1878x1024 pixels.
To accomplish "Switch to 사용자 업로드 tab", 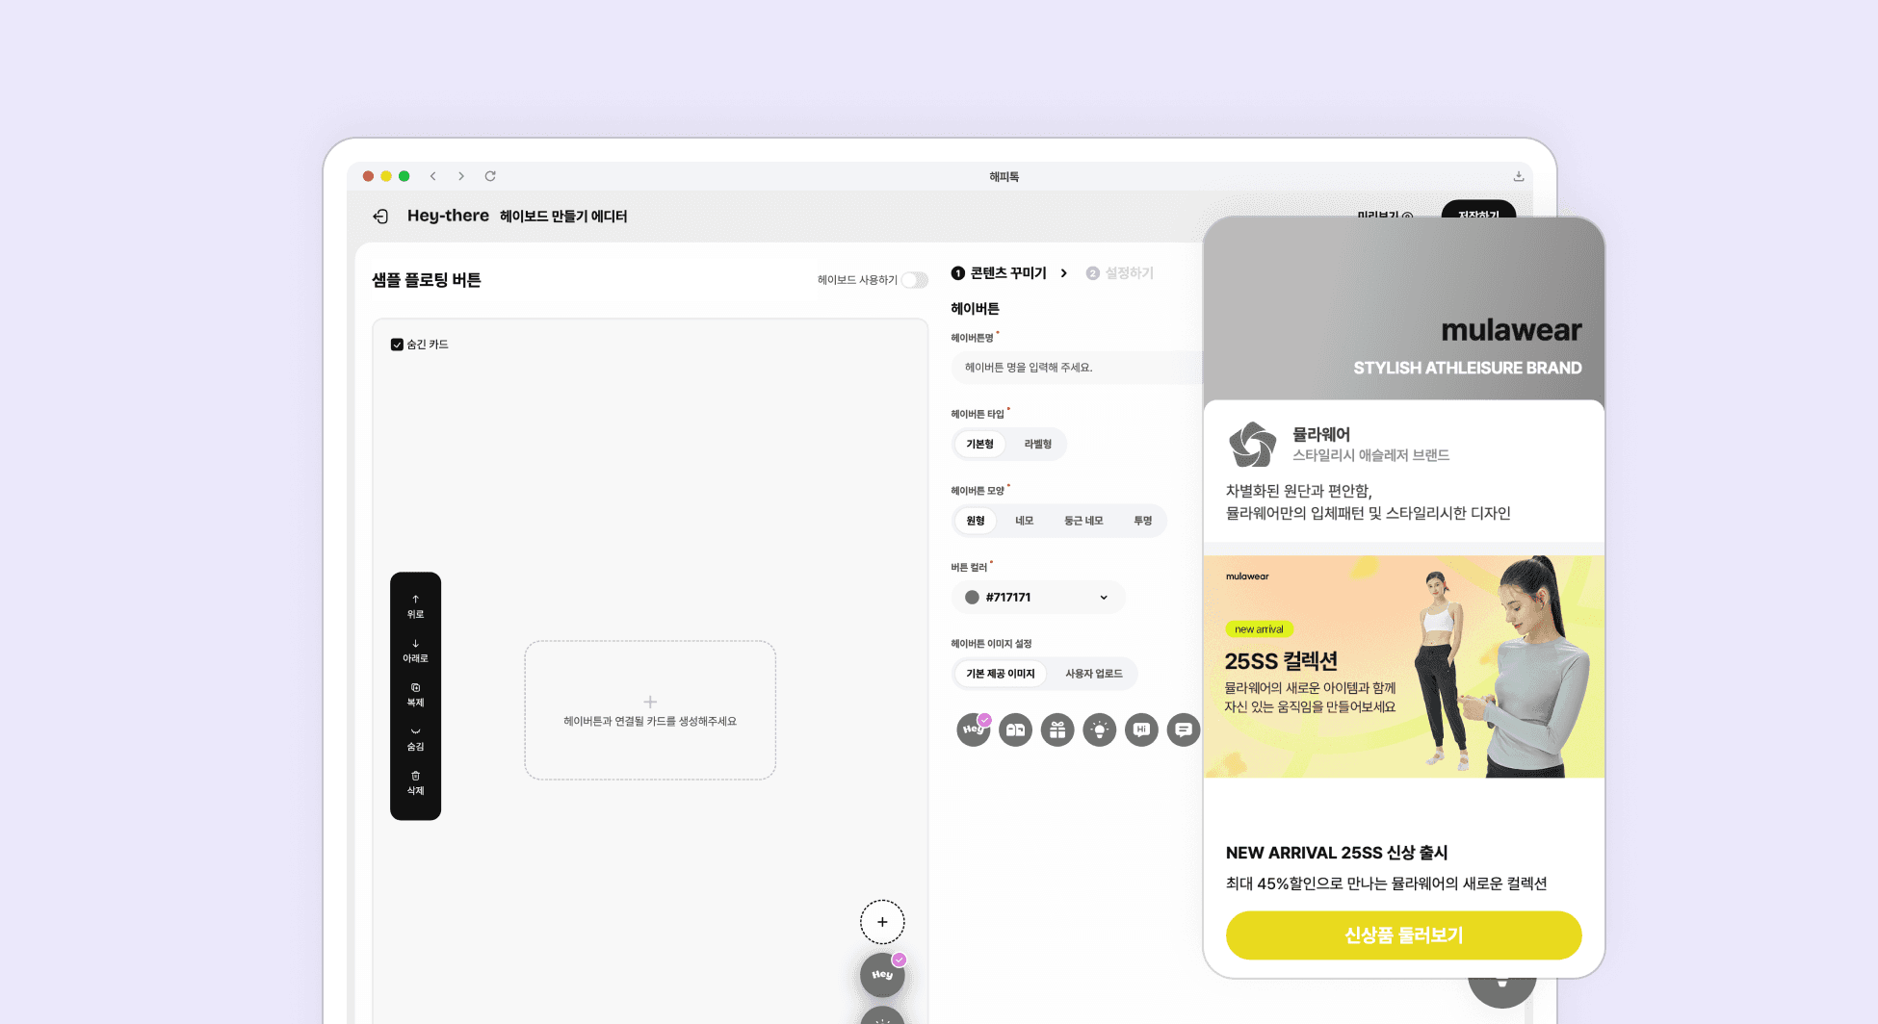I will pyautogui.click(x=1094, y=674).
